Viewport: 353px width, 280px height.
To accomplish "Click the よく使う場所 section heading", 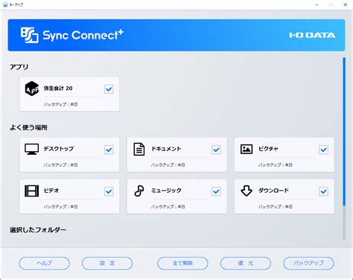I will pyautogui.click(x=28, y=127).
